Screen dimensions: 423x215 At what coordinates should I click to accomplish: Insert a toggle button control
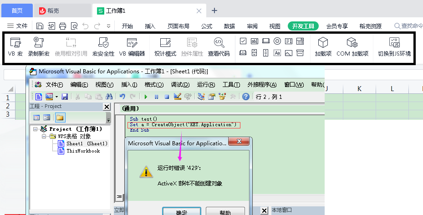coord(243,52)
